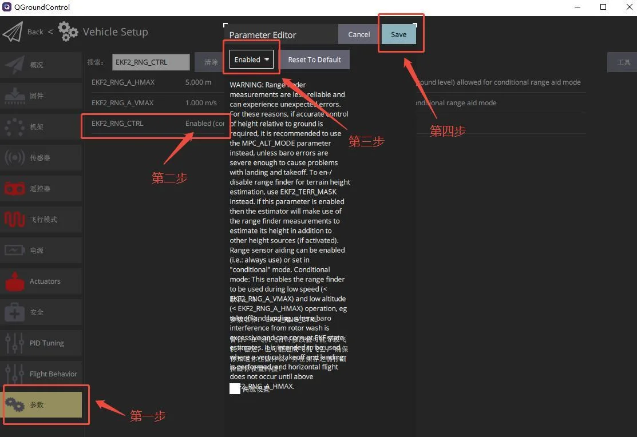Viewport: 637px width, 437px height.
Task: Open the PID Tuning page
Action: tap(41, 343)
